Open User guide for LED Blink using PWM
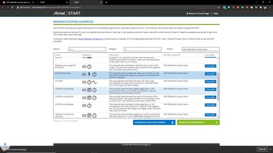 pyautogui.click(x=210, y=97)
